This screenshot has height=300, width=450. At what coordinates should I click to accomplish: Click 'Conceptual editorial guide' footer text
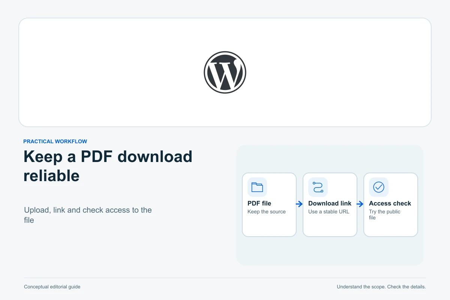tap(52, 287)
